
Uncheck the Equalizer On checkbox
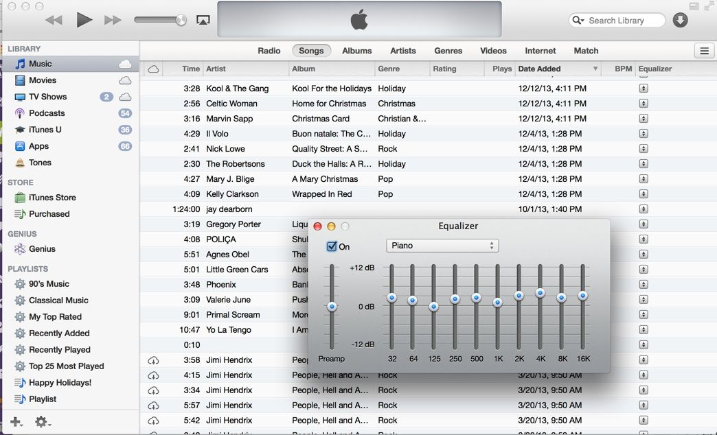point(332,246)
